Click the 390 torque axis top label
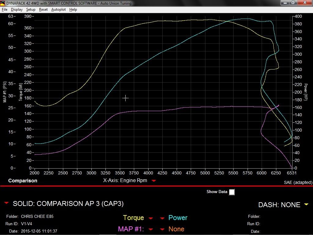 [28, 16]
